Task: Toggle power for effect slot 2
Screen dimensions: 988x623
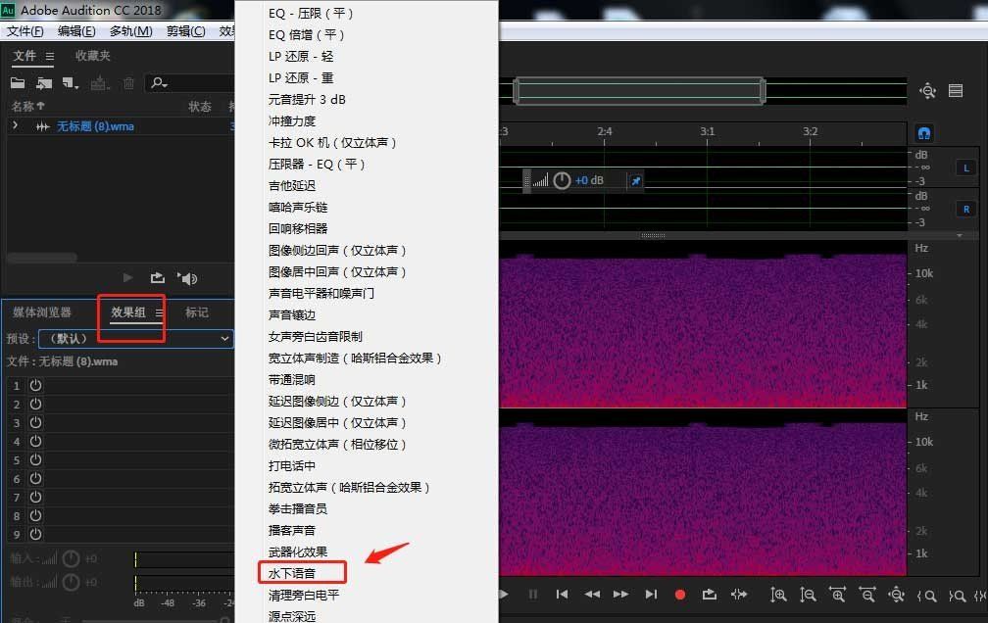Action: tap(36, 404)
